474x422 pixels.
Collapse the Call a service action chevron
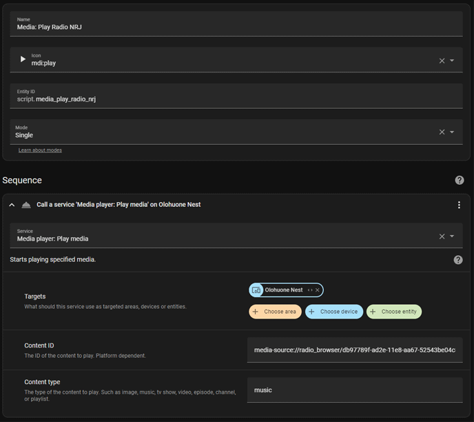(x=12, y=205)
